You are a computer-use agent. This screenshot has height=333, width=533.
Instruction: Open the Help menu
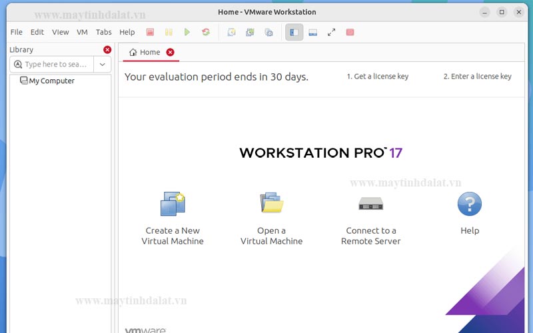pyautogui.click(x=127, y=32)
